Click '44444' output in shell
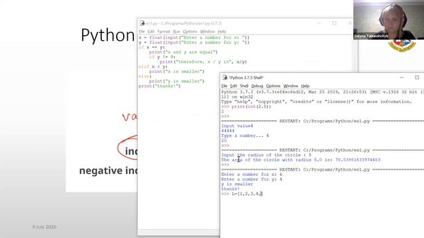This screenshot has width=424, height=238. click(x=228, y=131)
